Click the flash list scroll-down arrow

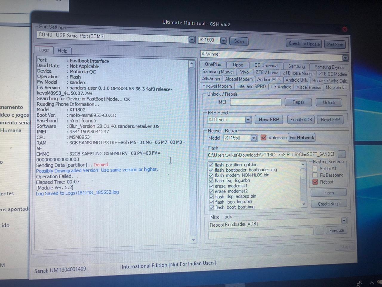[304, 204]
